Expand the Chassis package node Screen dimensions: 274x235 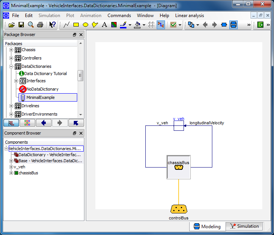click(11, 50)
